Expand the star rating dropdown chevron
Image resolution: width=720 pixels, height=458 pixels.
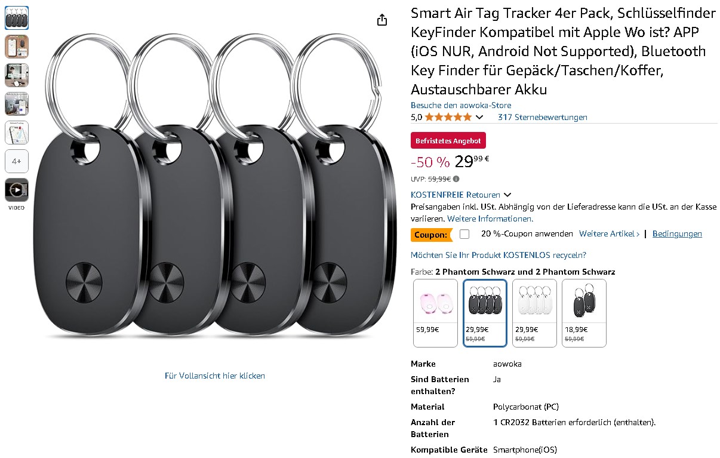coord(479,118)
